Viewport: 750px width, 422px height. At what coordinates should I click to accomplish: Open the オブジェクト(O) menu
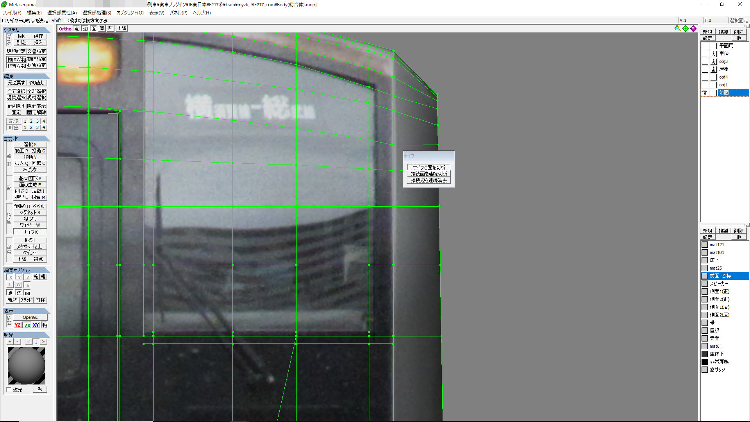pos(130,13)
